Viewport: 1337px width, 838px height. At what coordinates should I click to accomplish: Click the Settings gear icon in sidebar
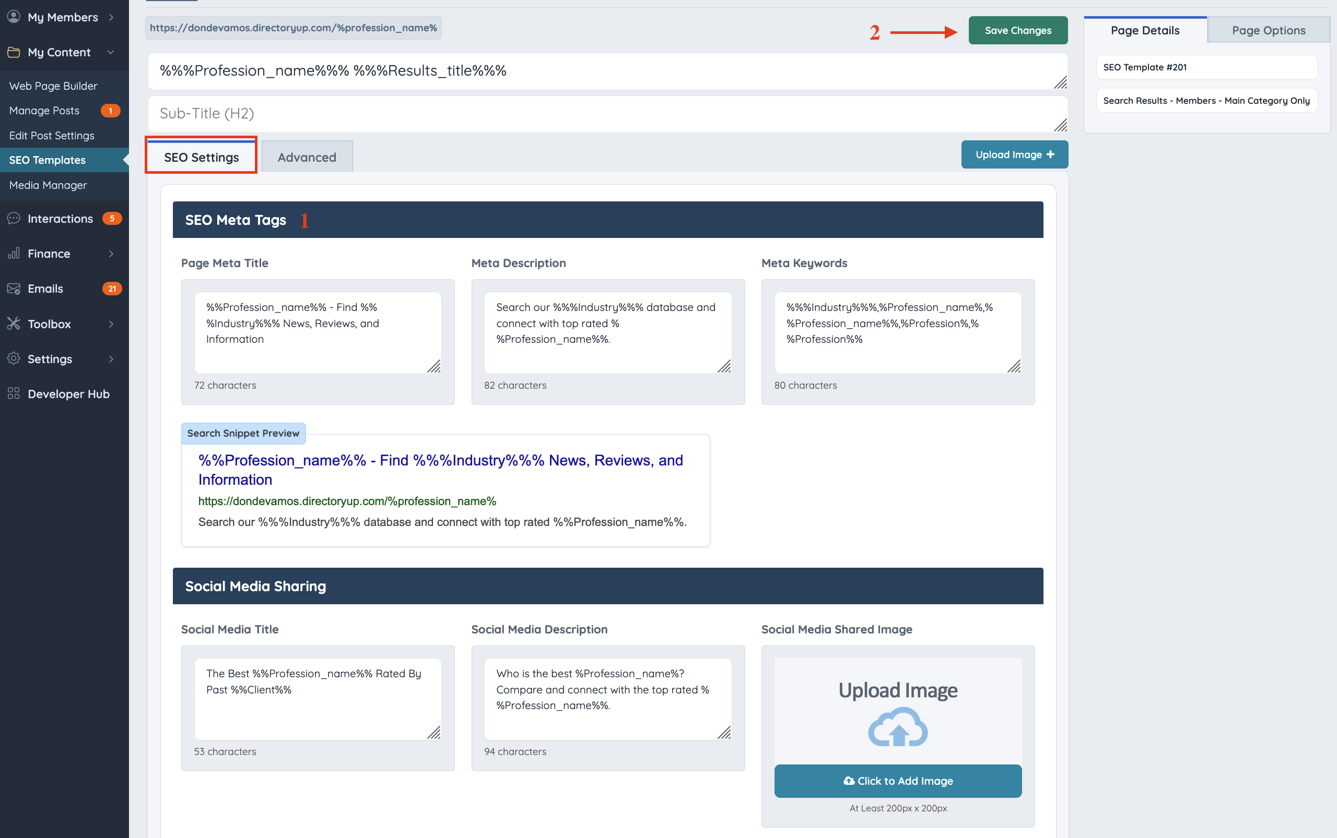13,358
